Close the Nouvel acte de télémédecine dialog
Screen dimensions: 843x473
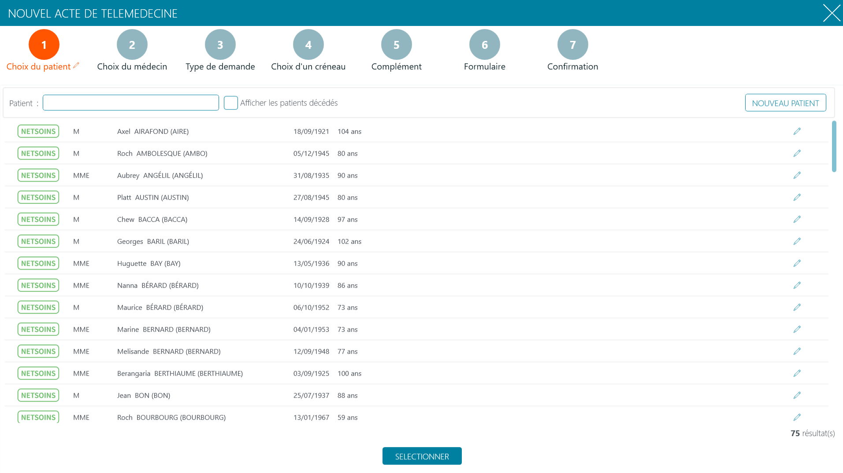pos(832,13)
